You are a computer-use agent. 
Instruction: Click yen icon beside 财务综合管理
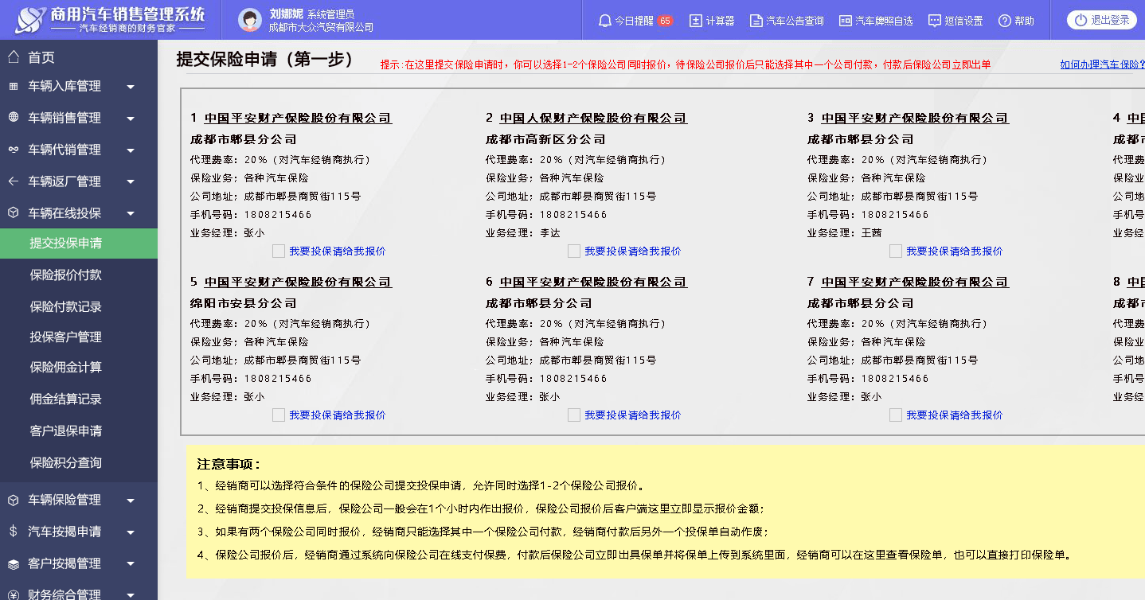(x=14, y=594)
